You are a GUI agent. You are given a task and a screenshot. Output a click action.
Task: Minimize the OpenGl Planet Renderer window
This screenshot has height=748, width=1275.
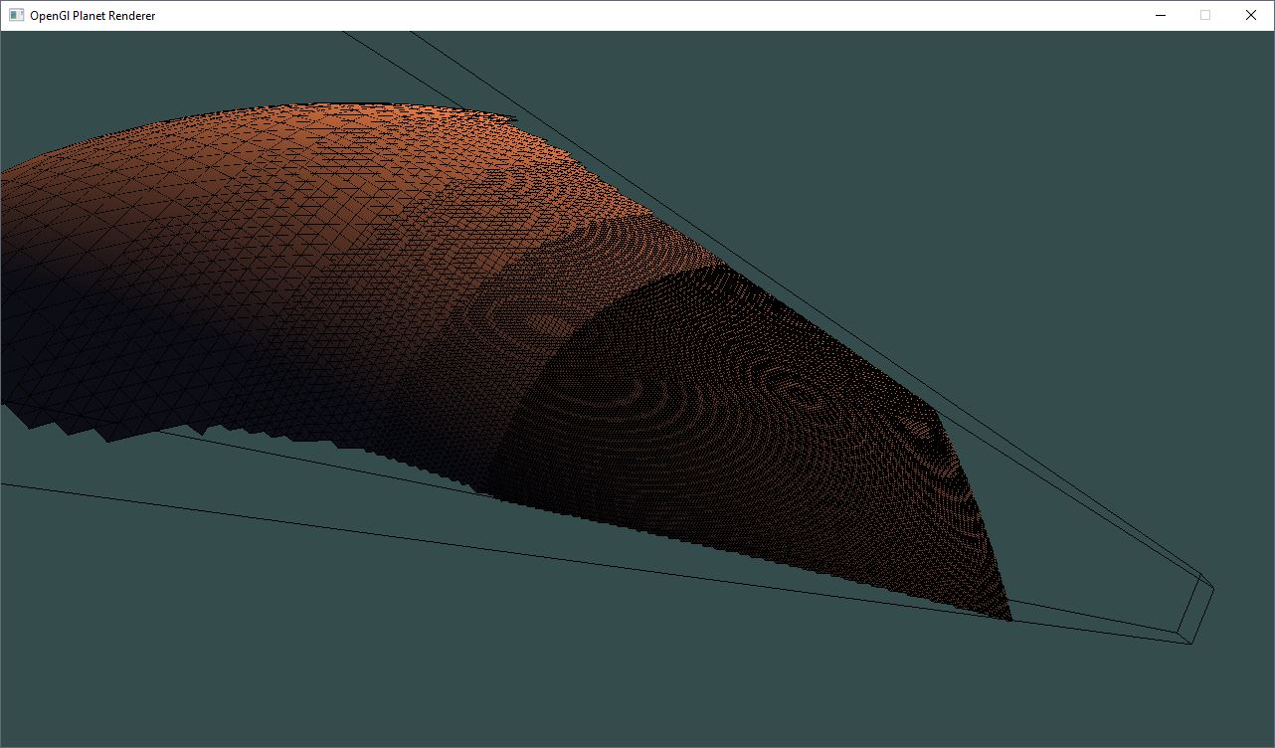[x=1160, y=15]
